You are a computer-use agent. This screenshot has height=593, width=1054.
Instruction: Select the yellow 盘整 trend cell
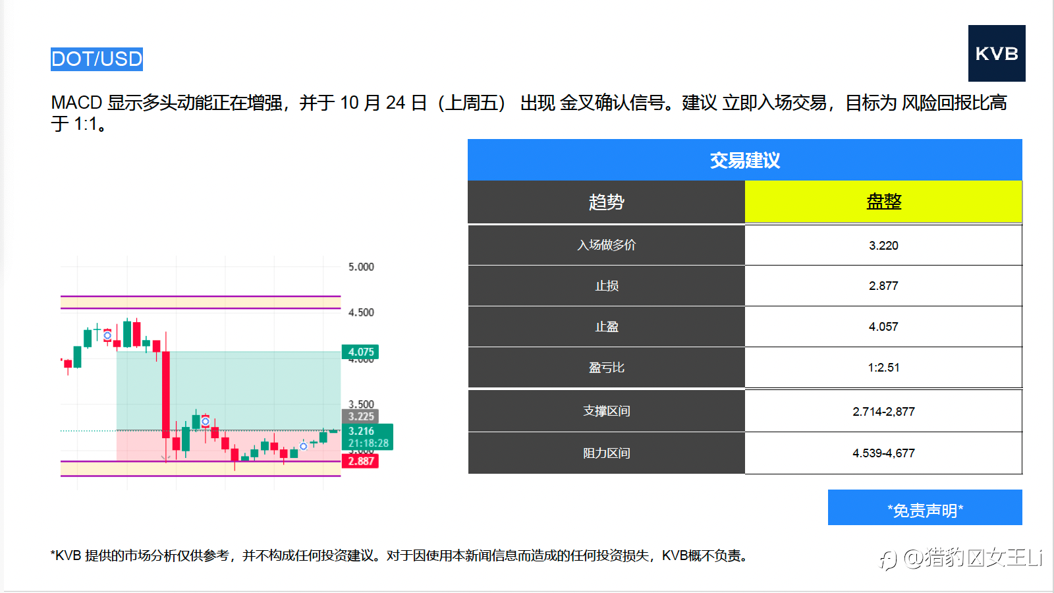click(x=883, y=202)
